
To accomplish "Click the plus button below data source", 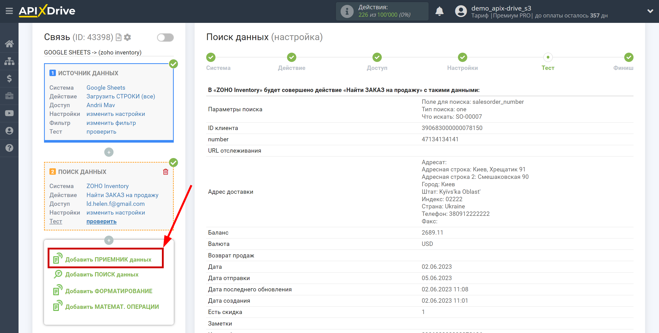I will click(109, 152).
